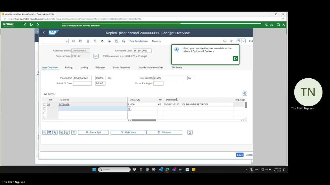330x185 pixels.
Task: Click the Planned GI date field
Action: [82, 78]
